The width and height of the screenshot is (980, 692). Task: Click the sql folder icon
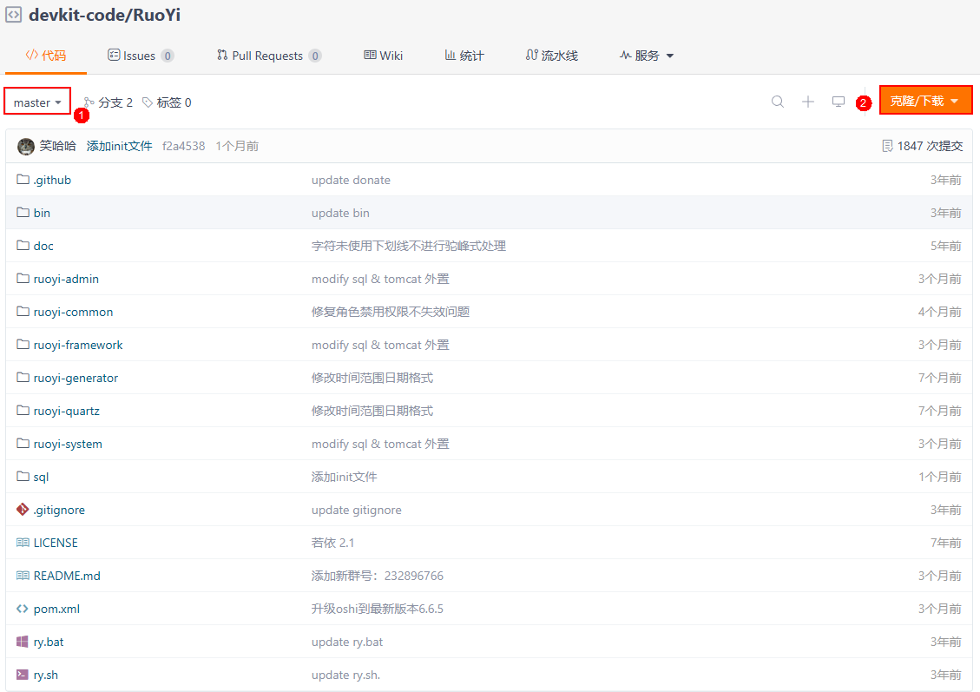click(x=23, y=477)
